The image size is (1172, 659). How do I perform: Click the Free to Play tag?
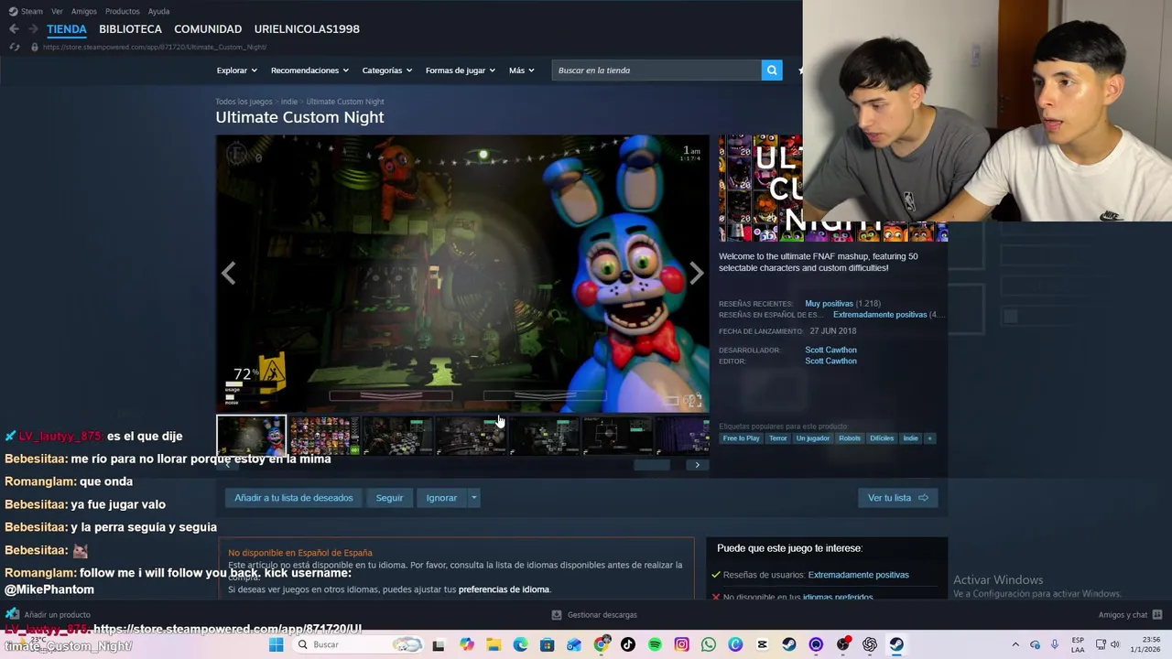click(x=741, y=438)
